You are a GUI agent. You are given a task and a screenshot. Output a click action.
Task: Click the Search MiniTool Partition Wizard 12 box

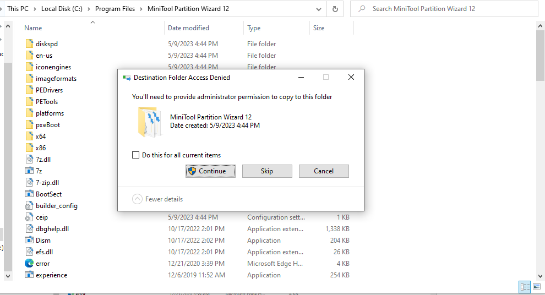point(444,9)
